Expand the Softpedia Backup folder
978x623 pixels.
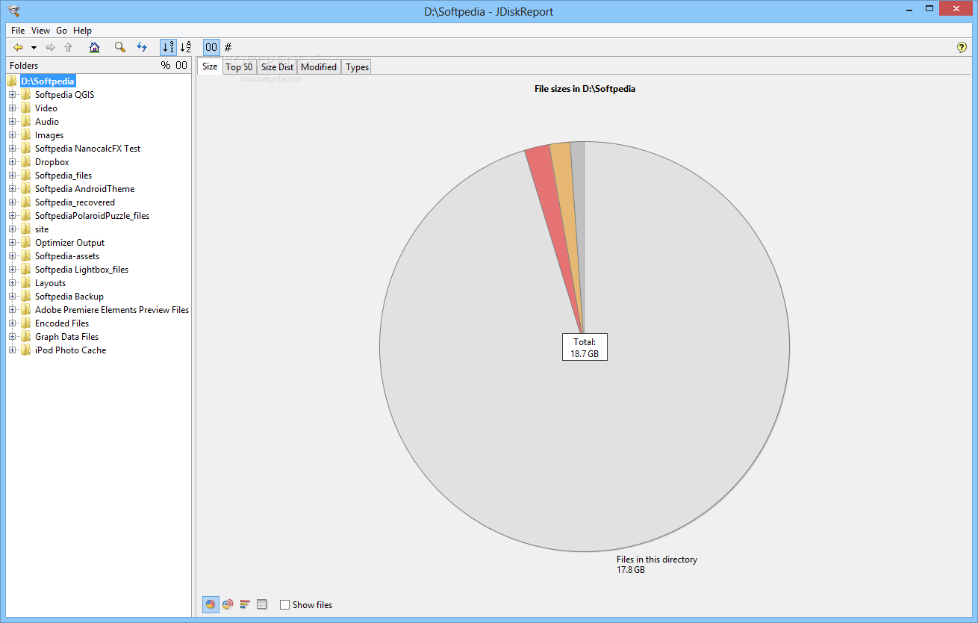coord(12,297)
